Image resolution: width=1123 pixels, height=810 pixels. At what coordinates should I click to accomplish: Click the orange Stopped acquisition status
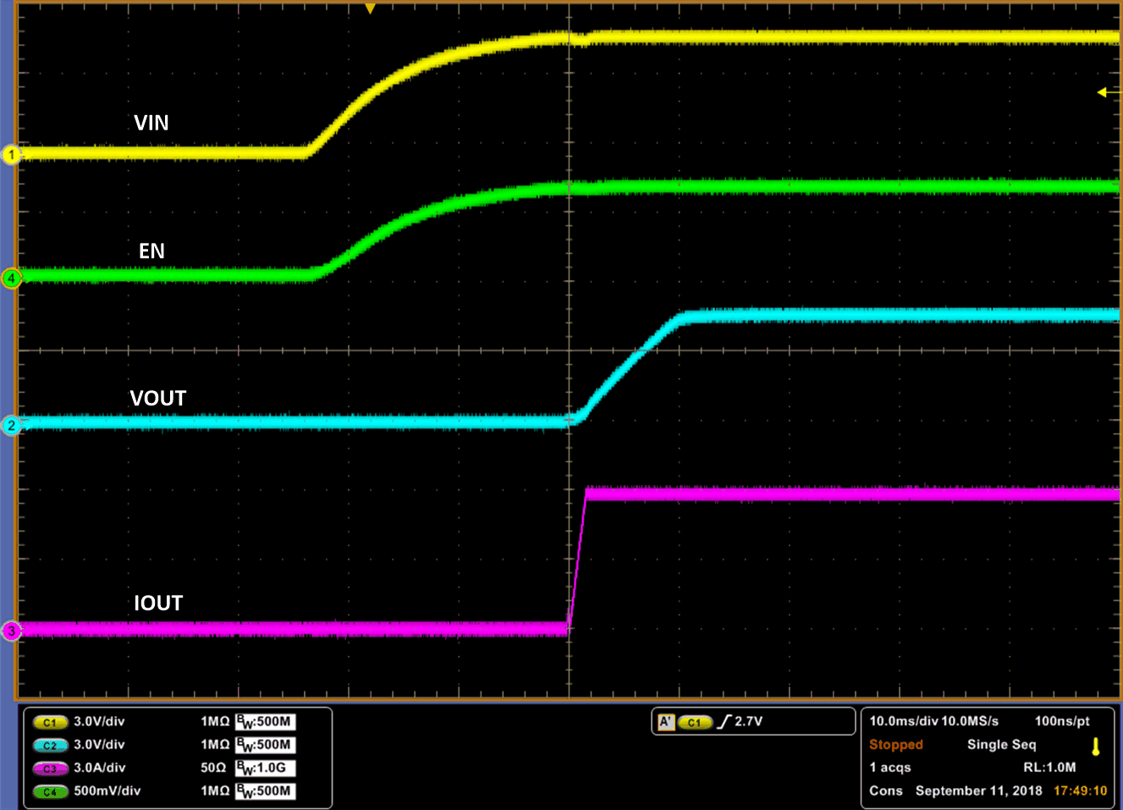(x=895, y=745)
